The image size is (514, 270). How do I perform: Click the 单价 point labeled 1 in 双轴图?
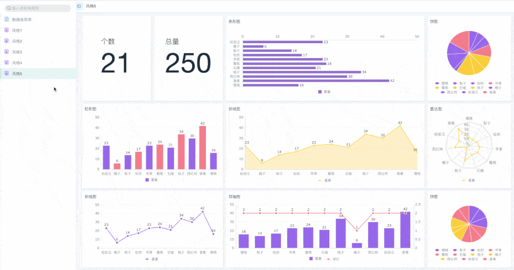pyautogui.click(x=357, y=231)
